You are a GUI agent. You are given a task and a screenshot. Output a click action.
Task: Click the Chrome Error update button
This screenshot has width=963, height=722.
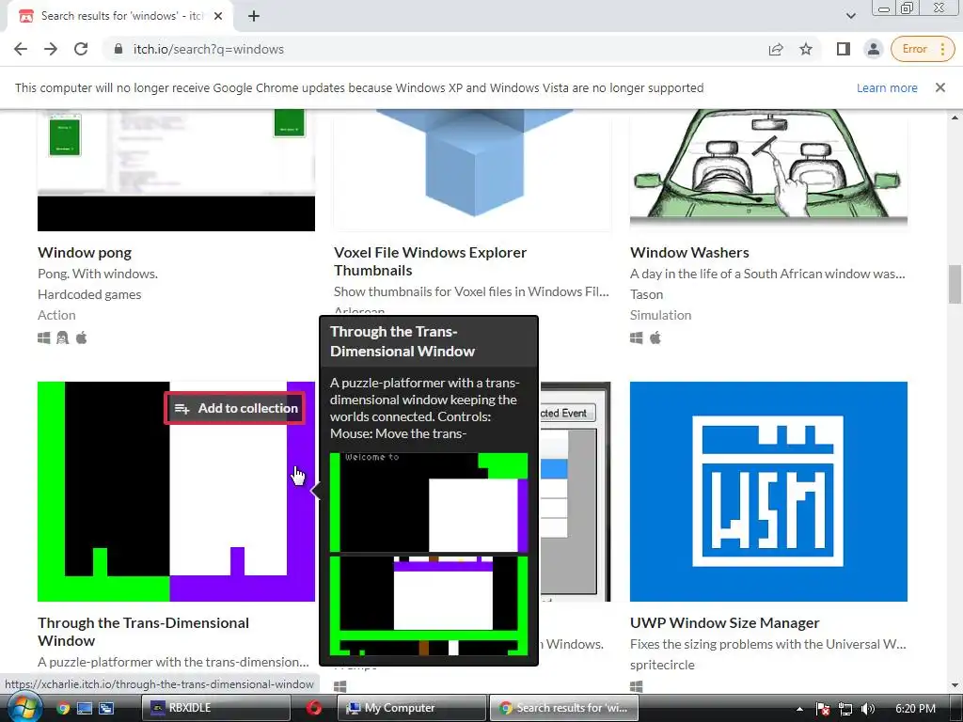coord(923,49)
